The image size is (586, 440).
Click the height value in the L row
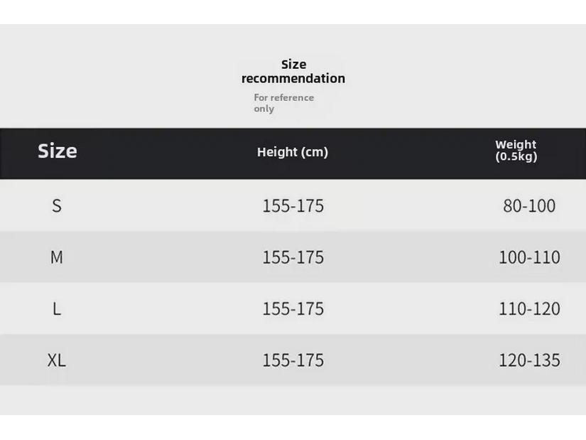pyautogui.click(x=293, y=308)
